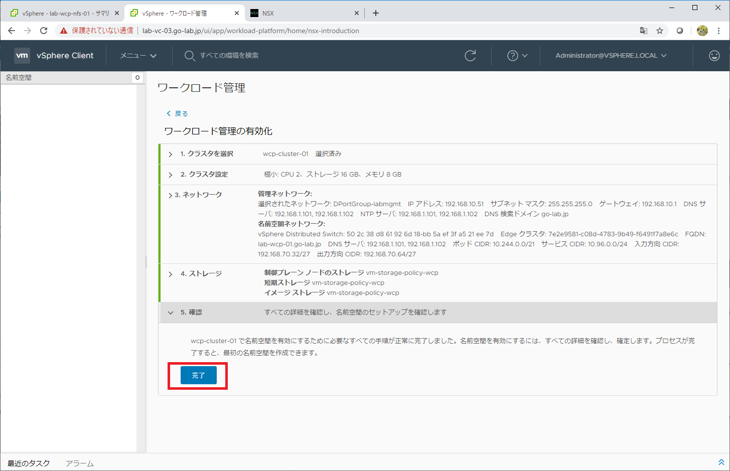Open the feedback smiley icon

714,56
